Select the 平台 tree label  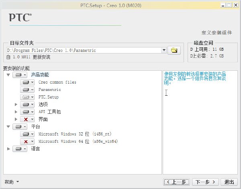(x=35, y=127)
